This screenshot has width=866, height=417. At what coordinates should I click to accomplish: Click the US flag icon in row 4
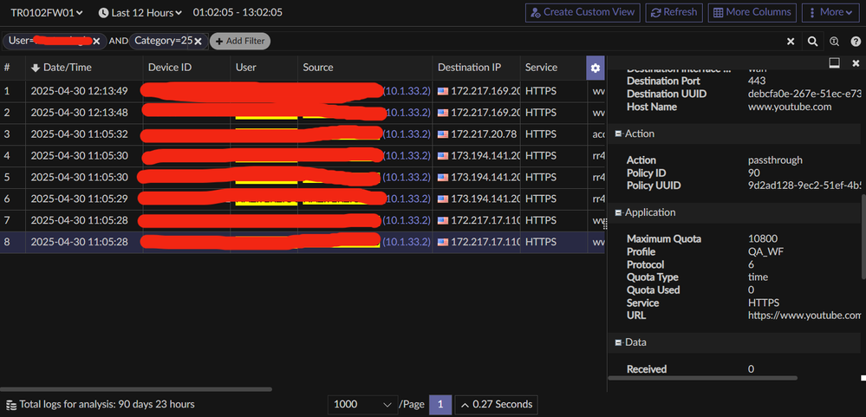tap(442, 156)
